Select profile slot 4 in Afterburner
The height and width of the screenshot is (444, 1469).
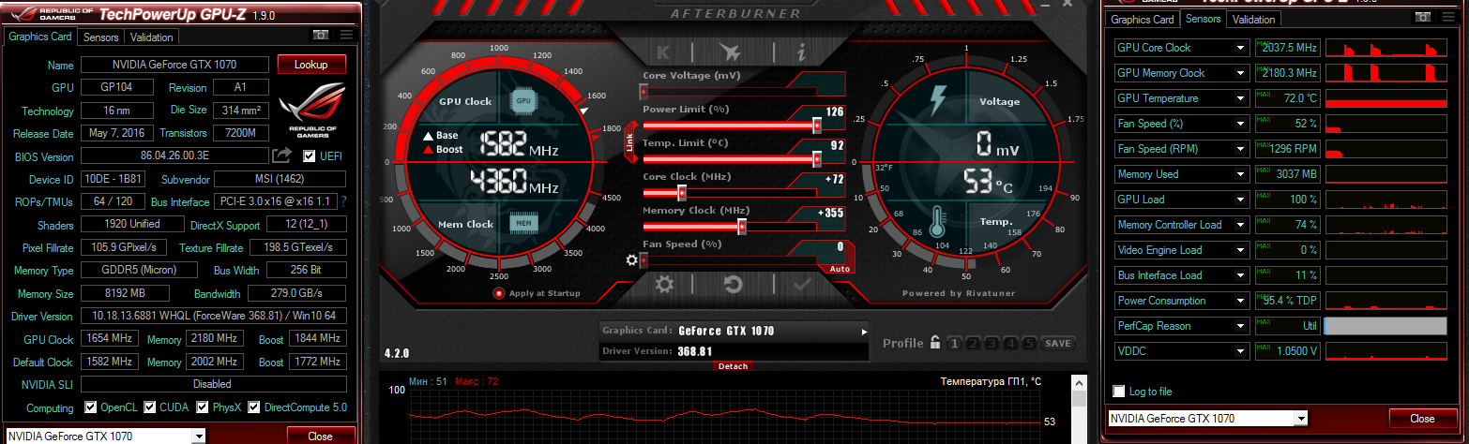(x=1011, y=343)
